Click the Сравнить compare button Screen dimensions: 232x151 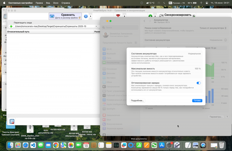[65, 16]
